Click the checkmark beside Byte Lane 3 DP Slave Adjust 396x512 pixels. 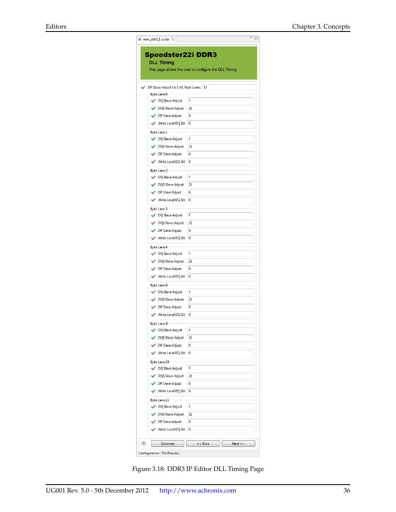point(153,231)
